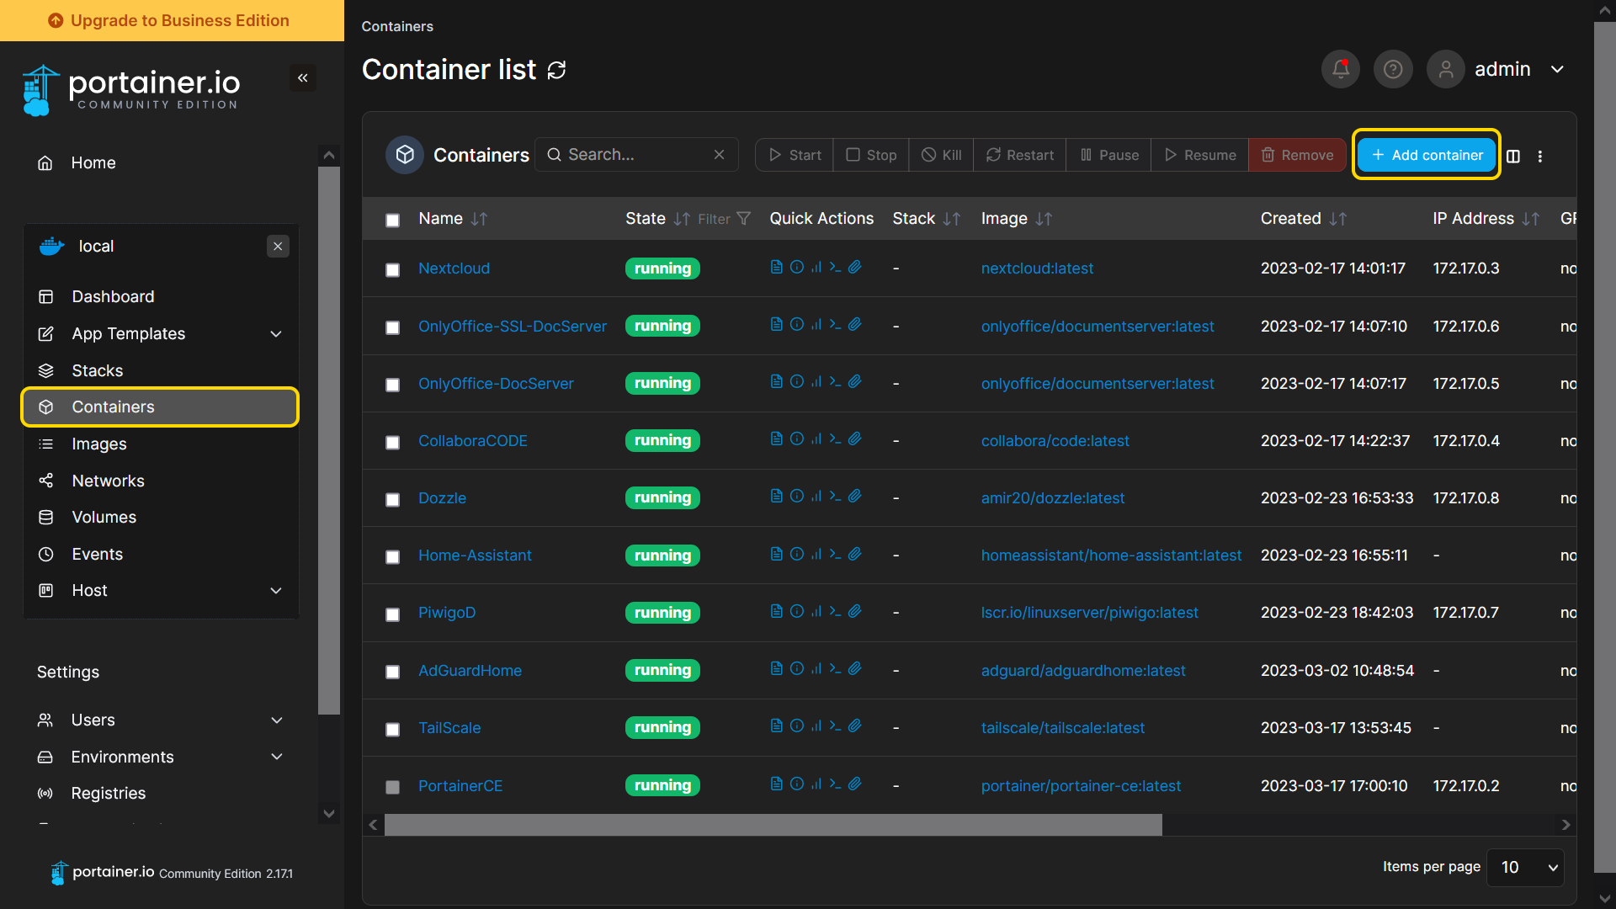The image size is (1616, 909).
Task: Open stats for the PiwigoD container
Action: click(x=816, y=611)
